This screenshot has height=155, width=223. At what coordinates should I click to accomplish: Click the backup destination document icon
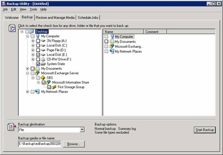point(12,127)
